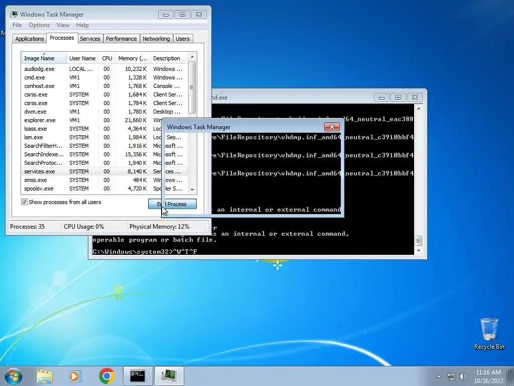This screenshot has height=386, width=514.
Task: Click the End Process button
Action: pyautogui.click(x=173, y=204)
